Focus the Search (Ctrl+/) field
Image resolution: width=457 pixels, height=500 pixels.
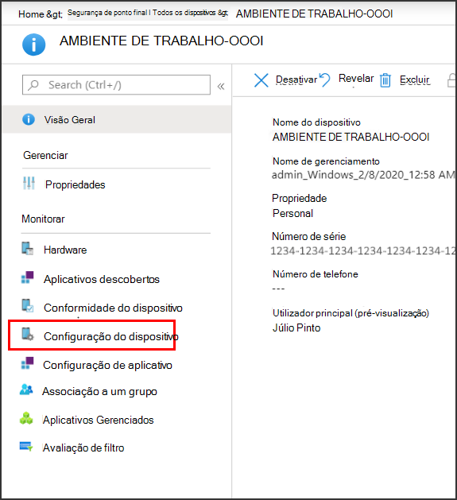[x=116, y=85]
